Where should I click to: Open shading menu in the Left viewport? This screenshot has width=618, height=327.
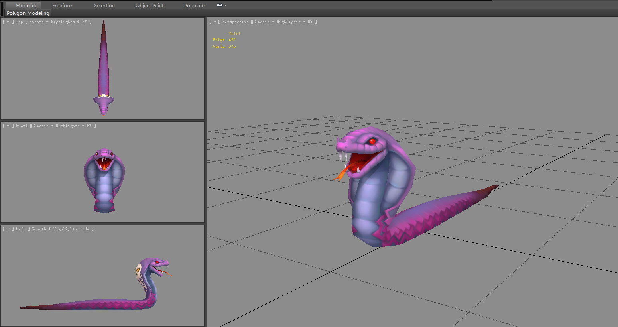coord(60,229)
